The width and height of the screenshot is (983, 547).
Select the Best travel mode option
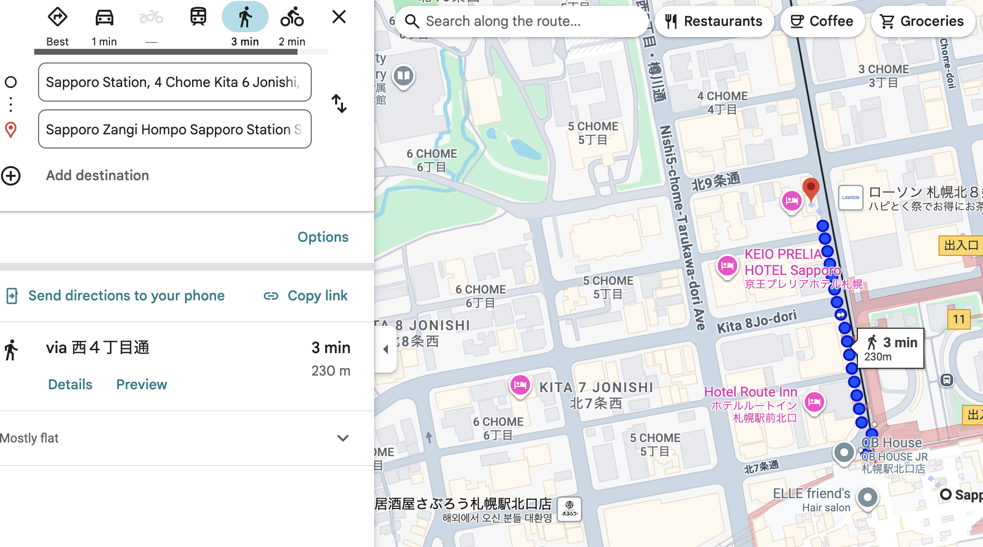tap(57, 18)
